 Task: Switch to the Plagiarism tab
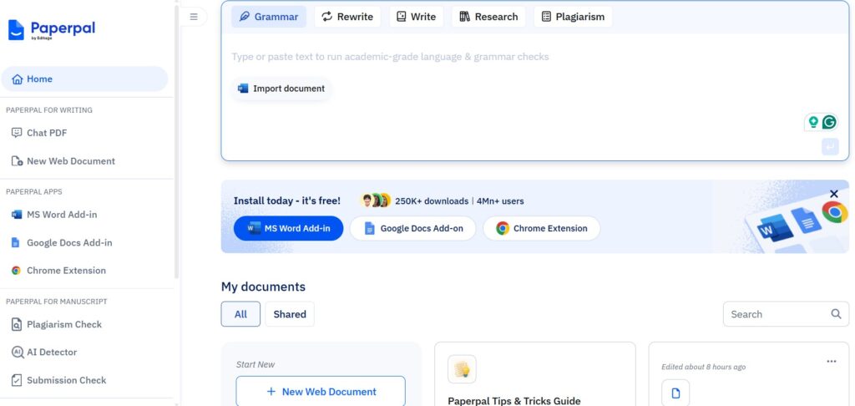tap(573, 17)
